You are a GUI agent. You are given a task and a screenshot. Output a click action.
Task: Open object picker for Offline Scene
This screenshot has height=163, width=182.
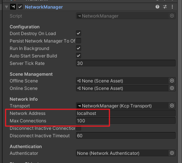pyautogui.click(x=172, y=81)
